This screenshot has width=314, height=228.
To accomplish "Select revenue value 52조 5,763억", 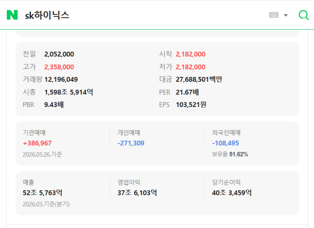I will [42, 193].
